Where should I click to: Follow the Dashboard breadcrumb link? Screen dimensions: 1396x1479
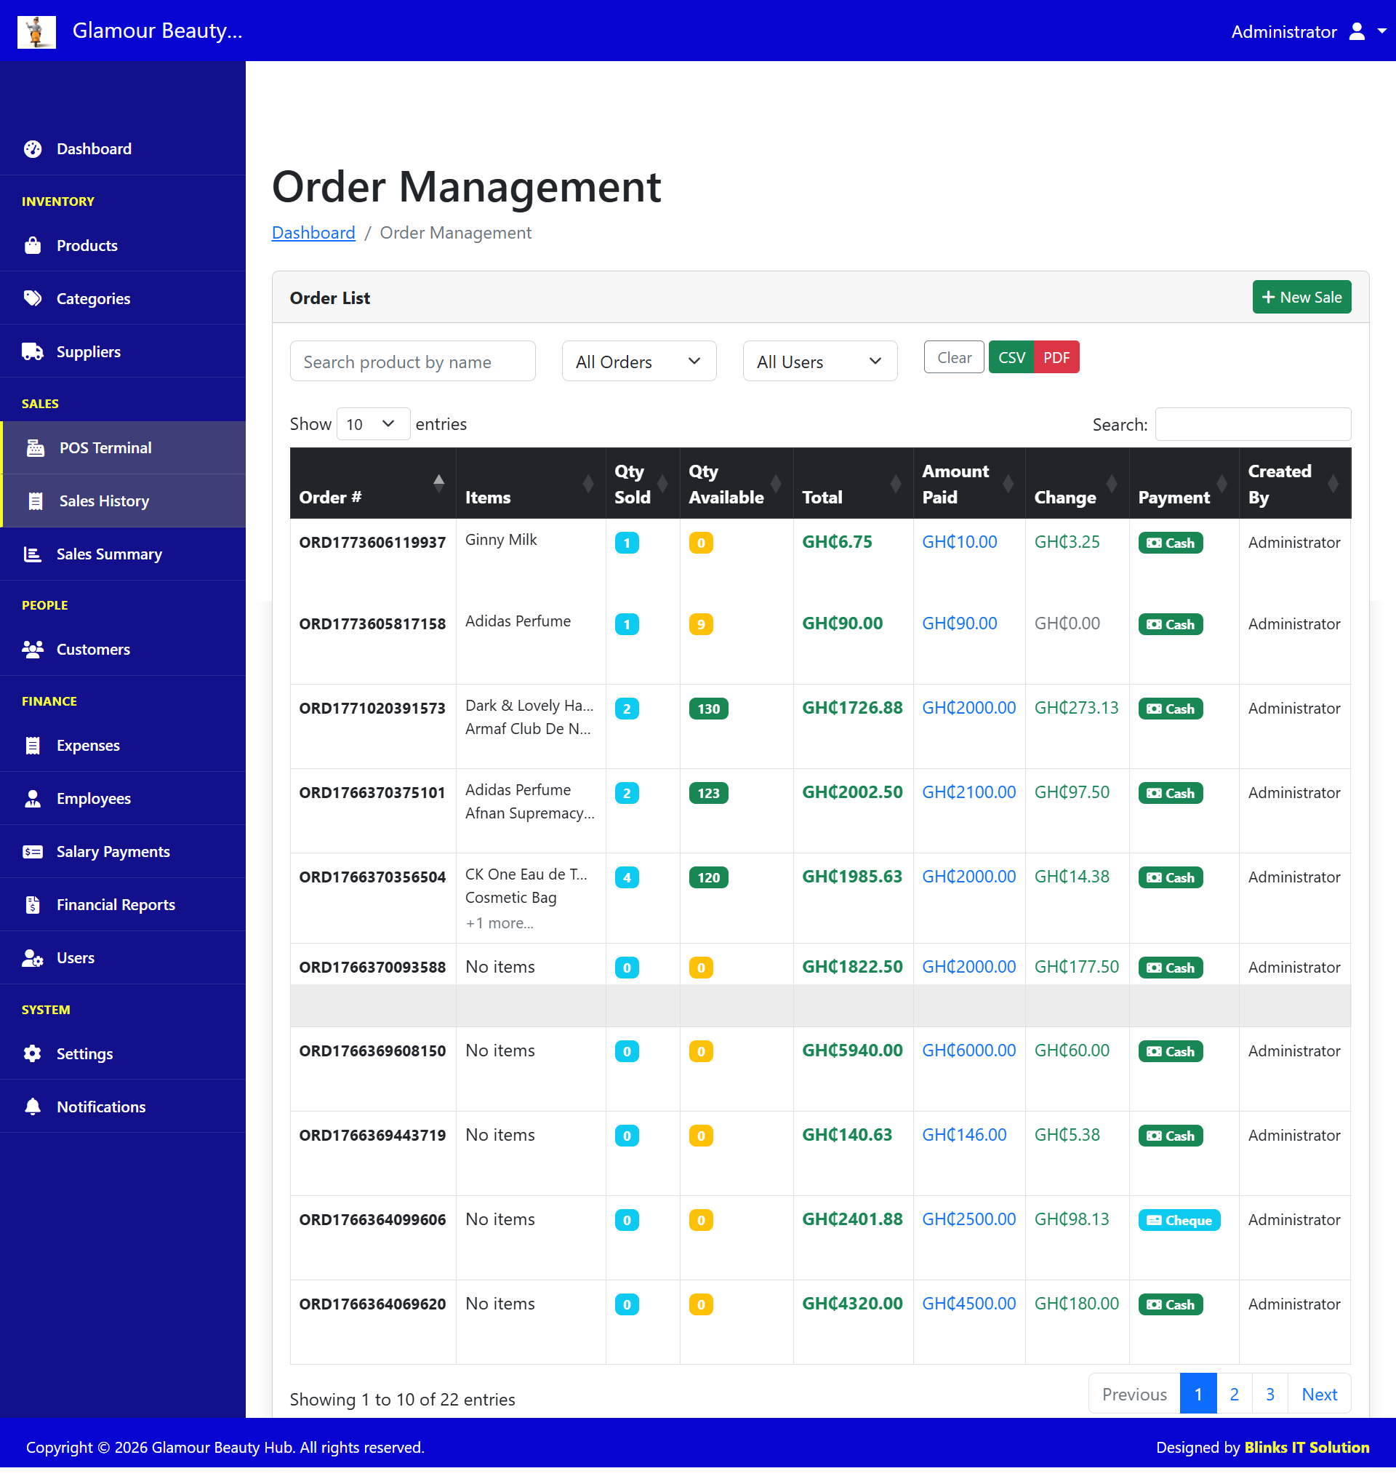click(x=313, y=232)
